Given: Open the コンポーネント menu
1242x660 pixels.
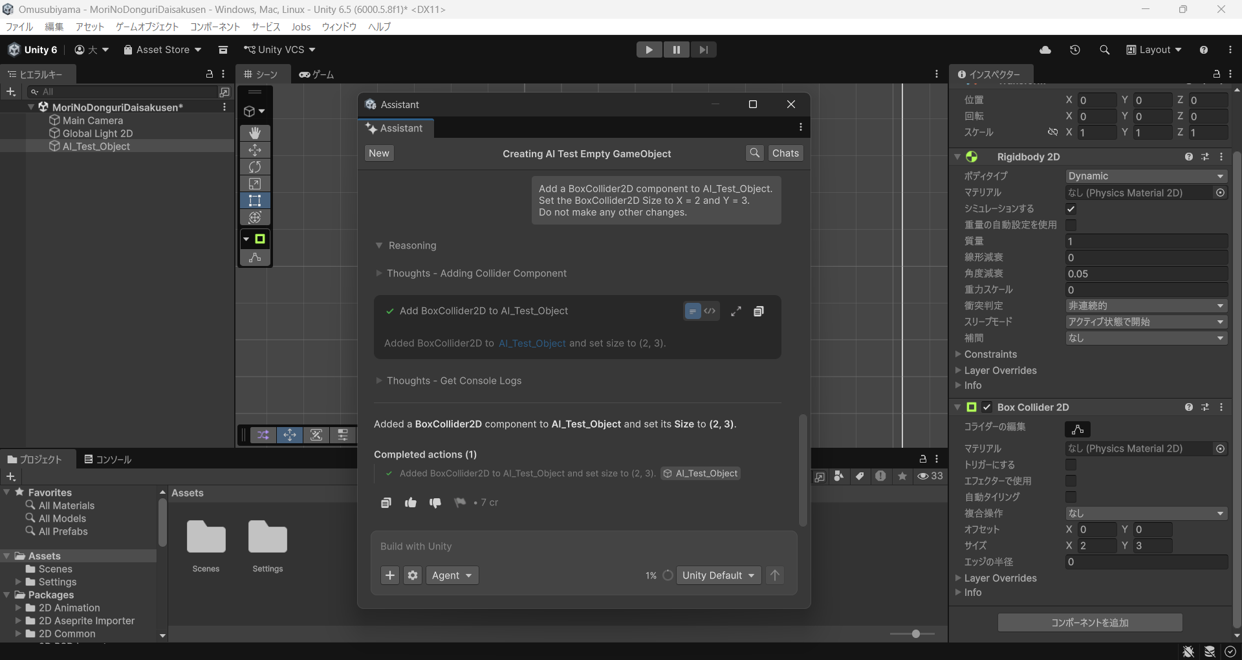Looking at the screenshot, I should pos(215,27).
